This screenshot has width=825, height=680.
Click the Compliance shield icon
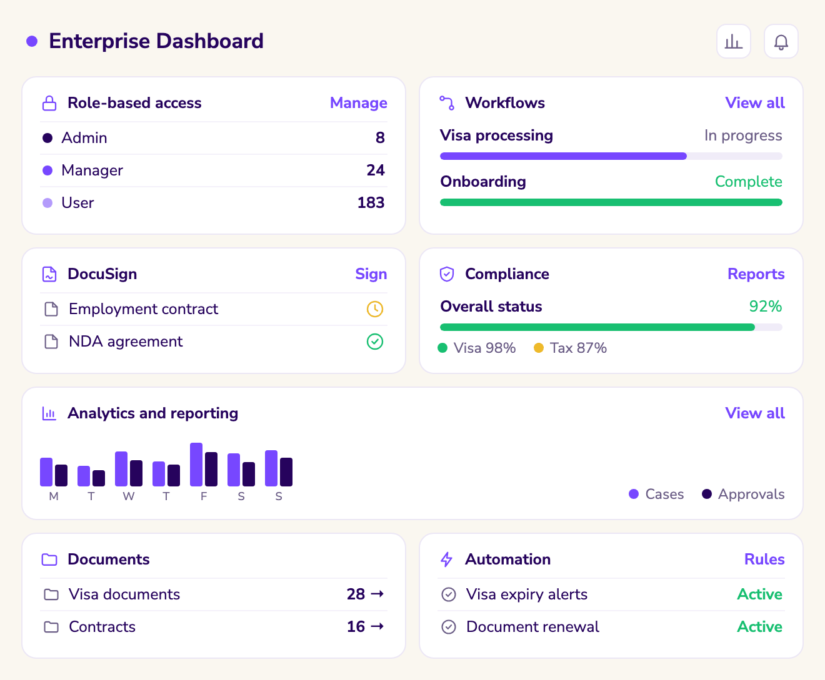[x=447, y=274]
